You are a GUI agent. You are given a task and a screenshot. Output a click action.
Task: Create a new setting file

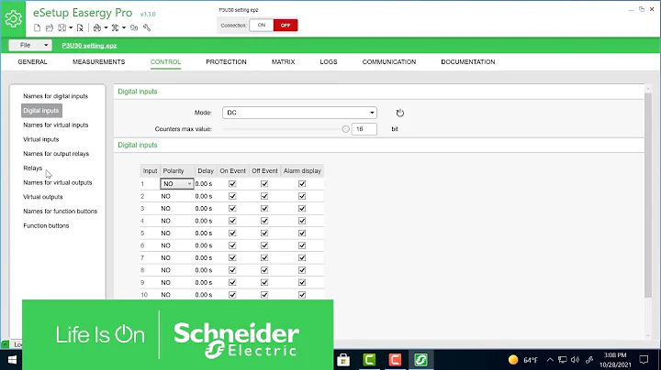tap(37, 27)
